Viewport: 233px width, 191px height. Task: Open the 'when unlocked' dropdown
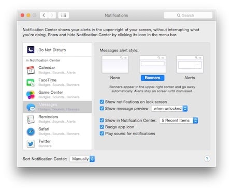tap(169, 109)
